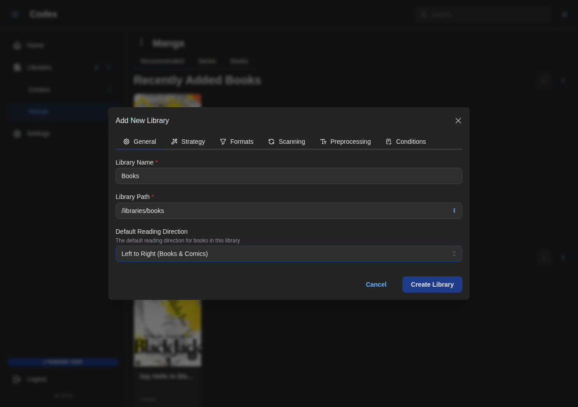This screenshot has height=407, width=578.
Task: Select the Library Name input field
Action: point(289,176)
